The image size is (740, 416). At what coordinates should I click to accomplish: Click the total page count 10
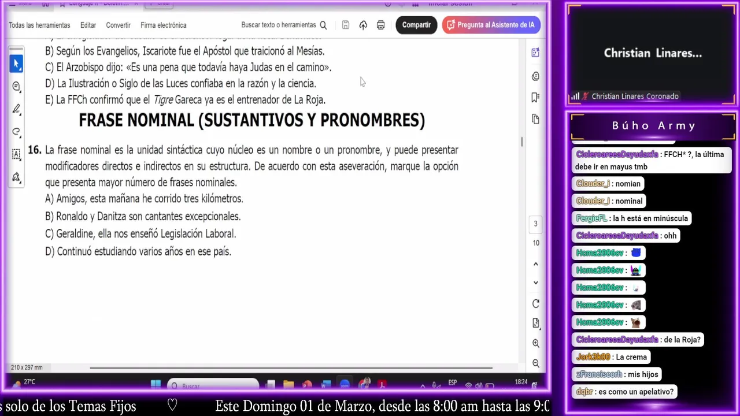[536, 243]
